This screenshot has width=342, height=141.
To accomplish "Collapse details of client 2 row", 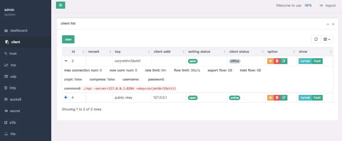I will point(66,61).
